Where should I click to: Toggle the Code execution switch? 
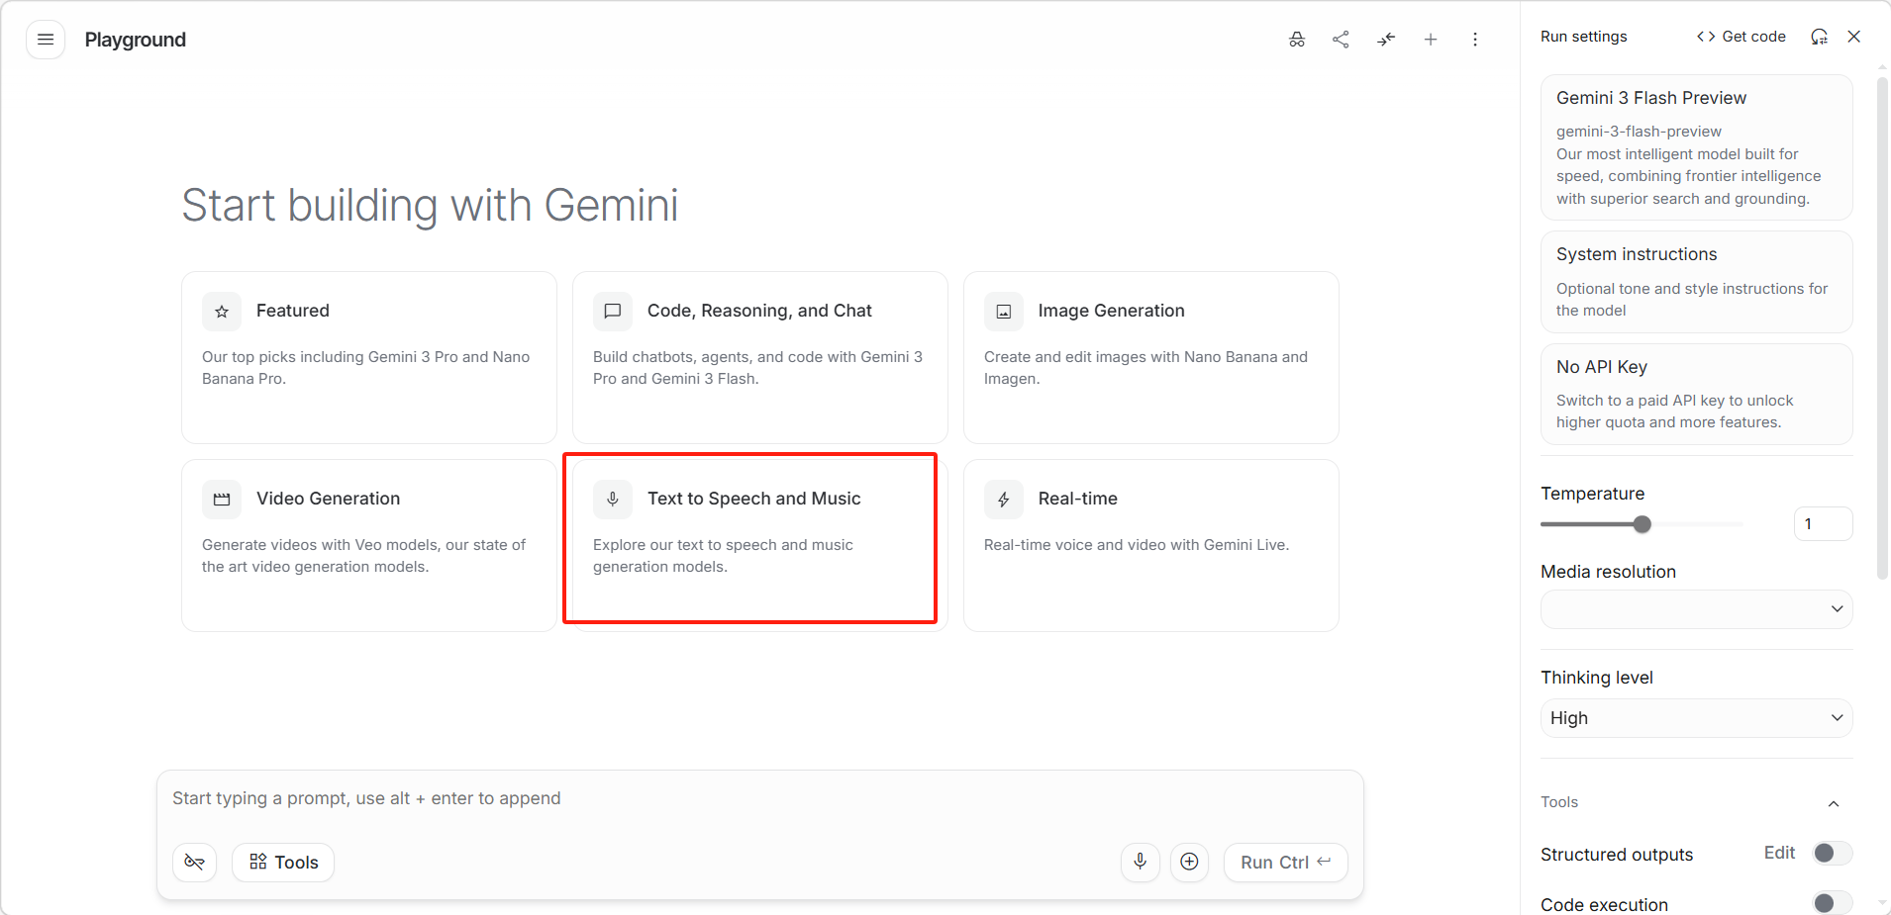pos(1832,903)
